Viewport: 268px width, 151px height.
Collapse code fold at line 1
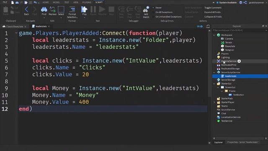[16, 33]
